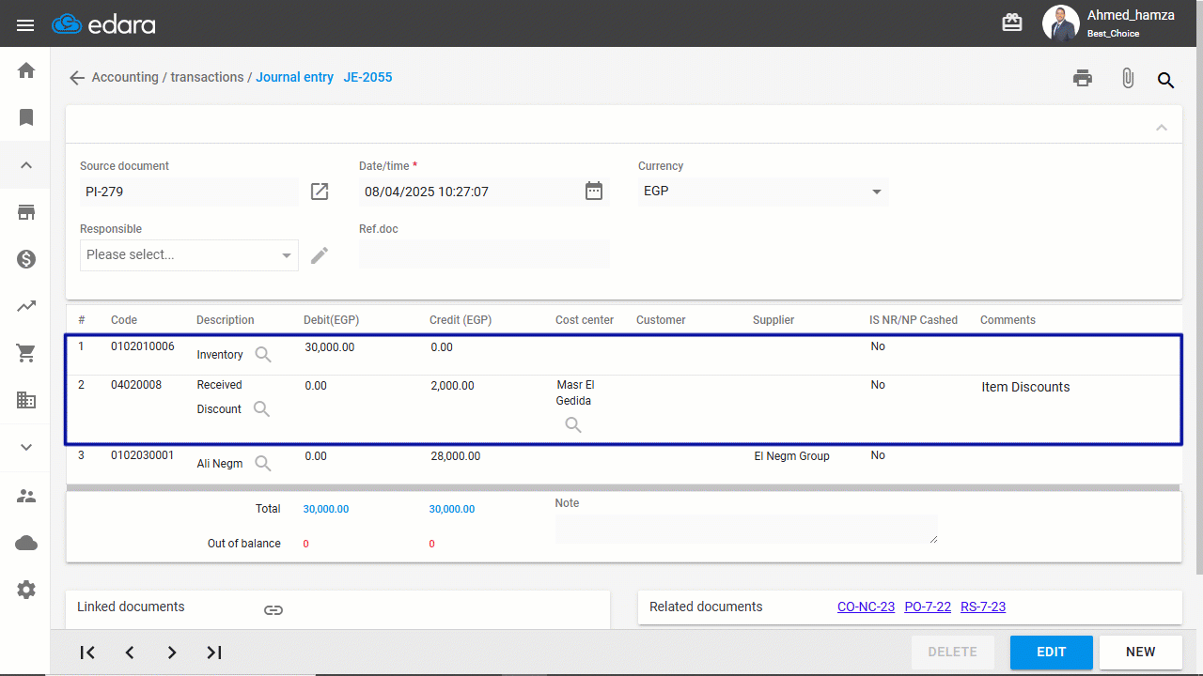Open the Currency EGP dropdown
1203x676 pixels.
[x=763, y=192]
